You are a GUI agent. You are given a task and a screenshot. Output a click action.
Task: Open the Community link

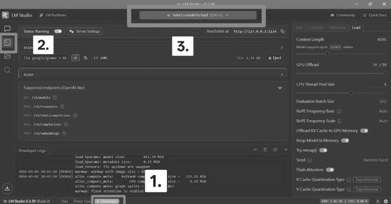coord(343,15)
